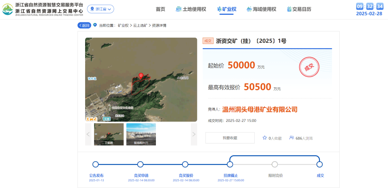Click the 矿业权 tab icon
Viewport: 388px width, 188px height.
click(219, 9)
